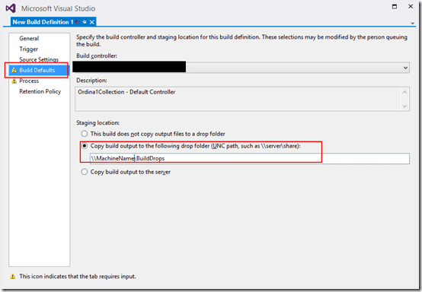Open Source Settings section
The width and height of the screenshot is (422, 292).
pos(39,59)
